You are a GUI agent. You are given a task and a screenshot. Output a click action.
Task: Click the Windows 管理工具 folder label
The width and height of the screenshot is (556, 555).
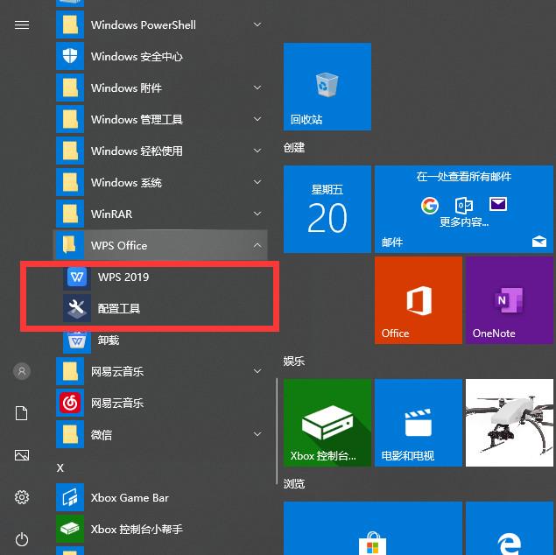(x=137, y=119)
